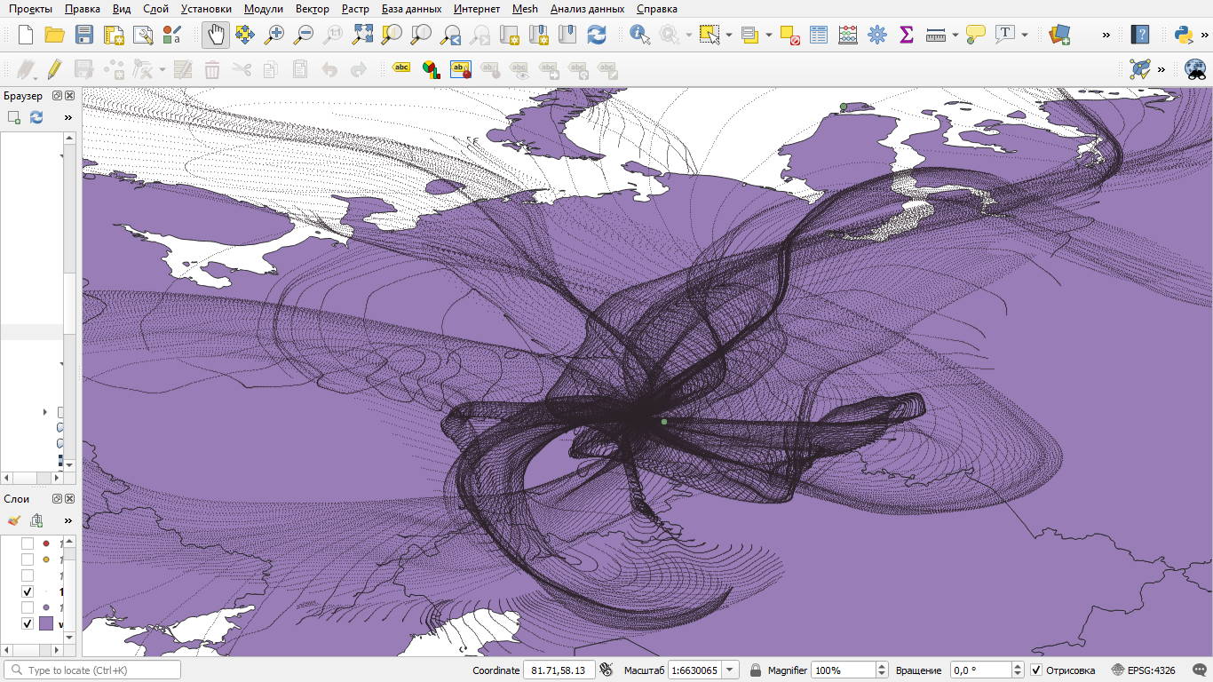The width and height of the screenshot is (1213, 682).
Task: Open the measure tool dropdown arrow
Action: [955, 35]
